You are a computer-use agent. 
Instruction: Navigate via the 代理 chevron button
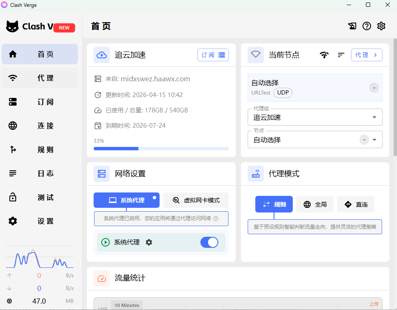coord(366,55)
